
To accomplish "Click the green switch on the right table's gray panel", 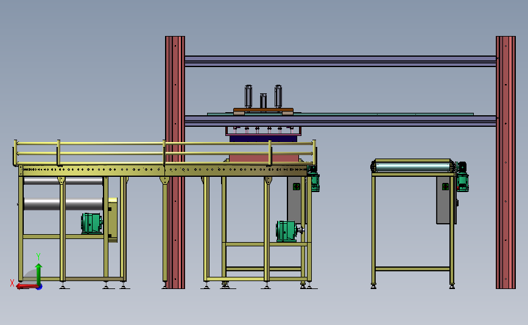I will 445,187.
